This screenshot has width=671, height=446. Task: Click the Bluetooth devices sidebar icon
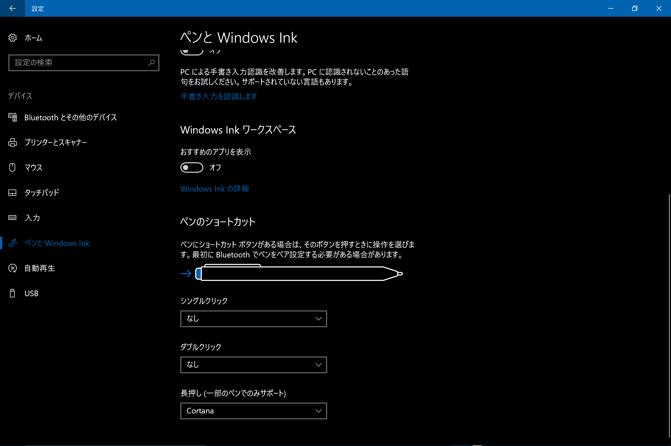13,117
